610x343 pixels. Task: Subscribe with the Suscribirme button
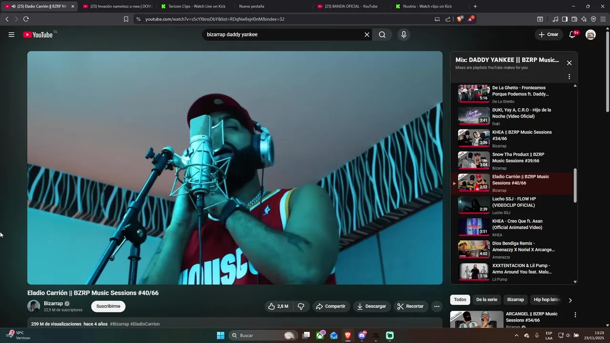tap(108, 306)
